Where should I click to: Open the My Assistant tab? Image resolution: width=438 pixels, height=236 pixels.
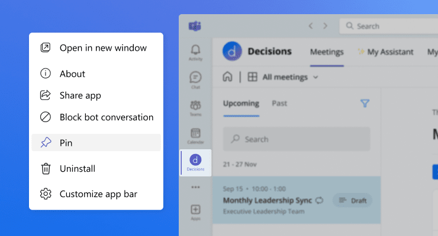click(385, 52)
